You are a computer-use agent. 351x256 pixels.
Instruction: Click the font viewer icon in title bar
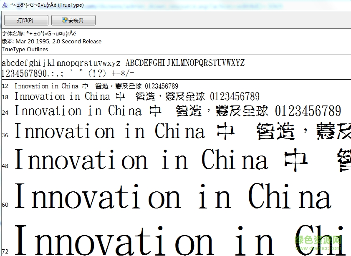5,5
